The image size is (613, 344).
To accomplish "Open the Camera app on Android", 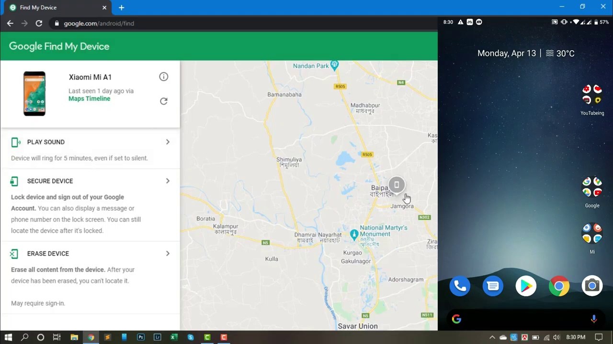I will 592,286.
